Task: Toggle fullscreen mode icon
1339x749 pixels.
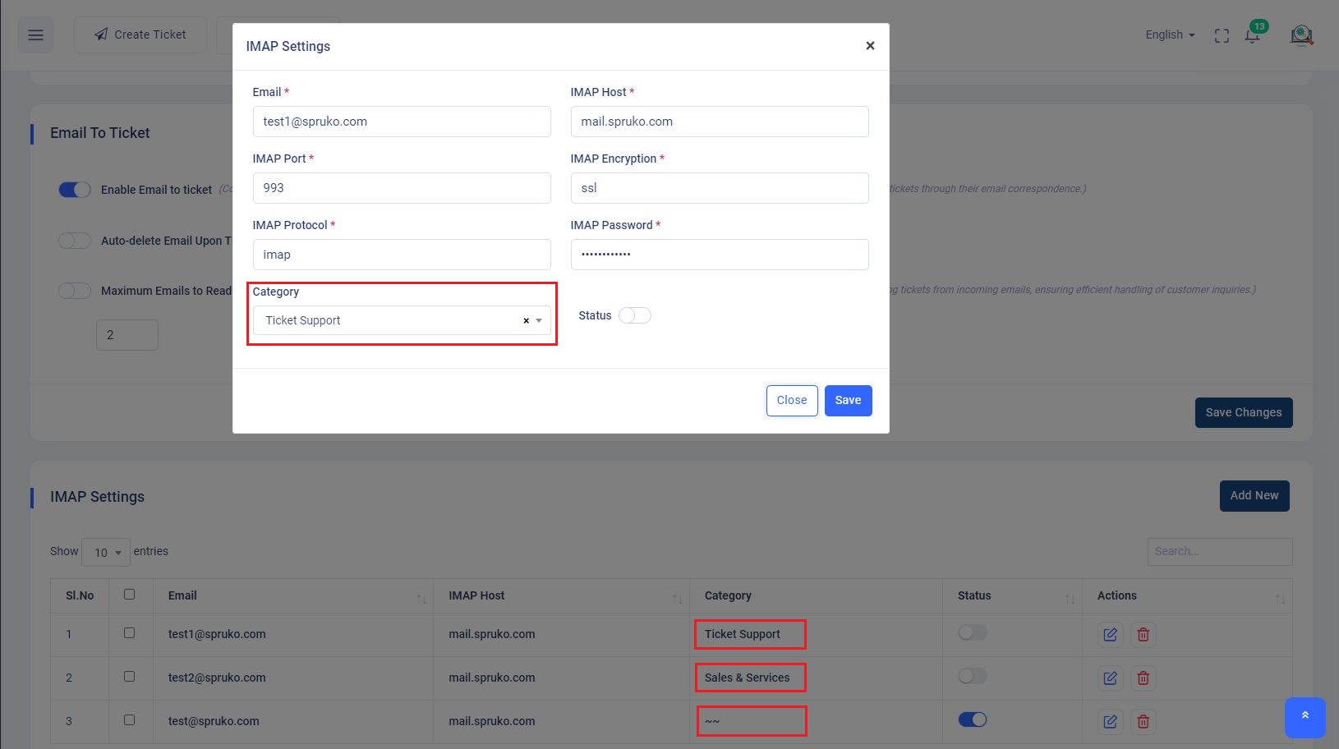Action: 1222,35
